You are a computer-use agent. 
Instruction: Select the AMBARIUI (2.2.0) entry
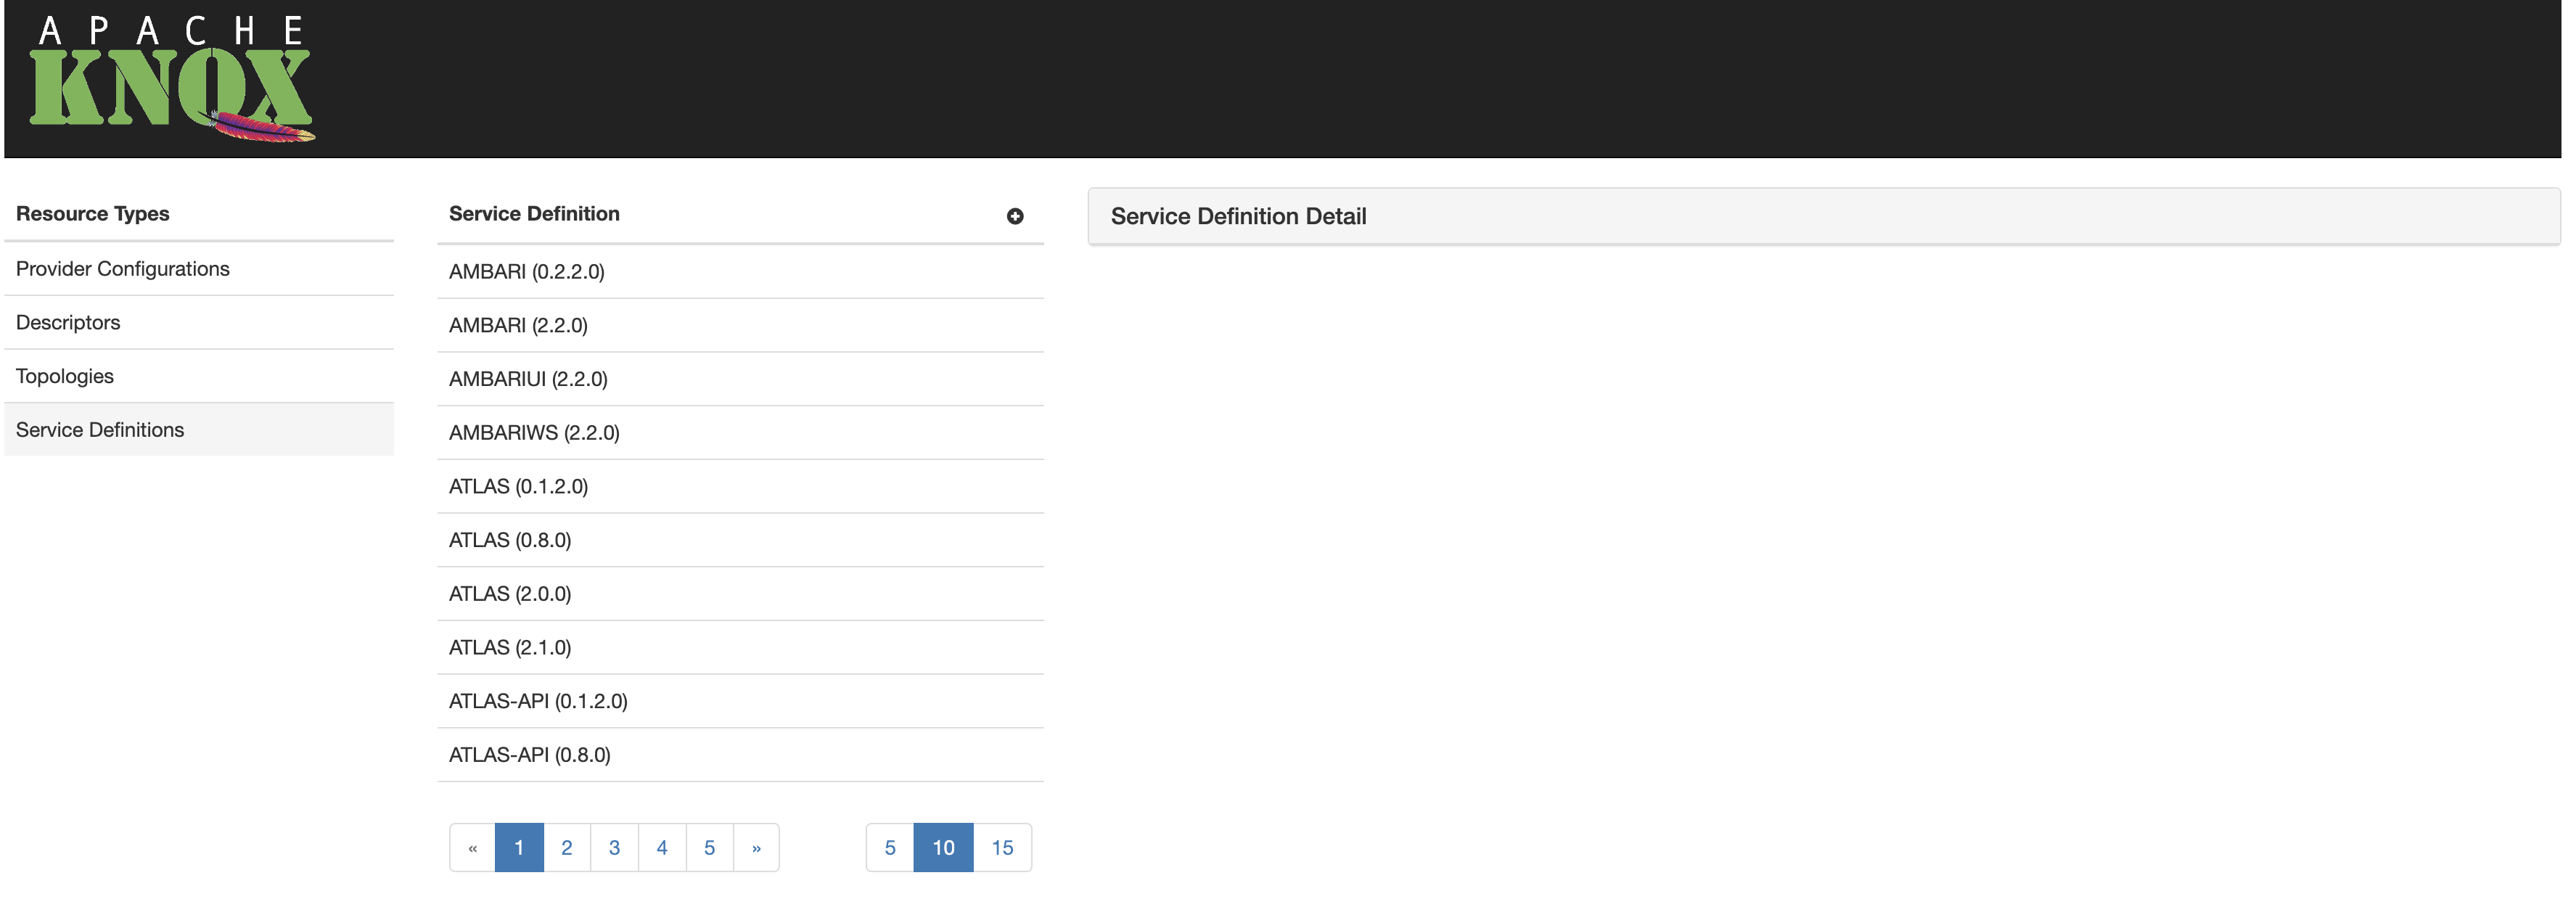tap(528, 379)
